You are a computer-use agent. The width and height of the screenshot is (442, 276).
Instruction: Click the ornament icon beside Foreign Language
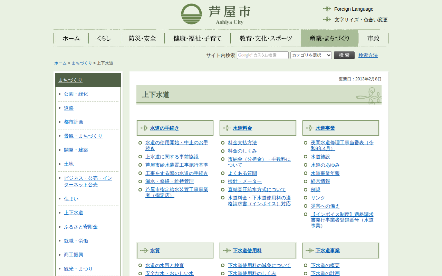327,9
